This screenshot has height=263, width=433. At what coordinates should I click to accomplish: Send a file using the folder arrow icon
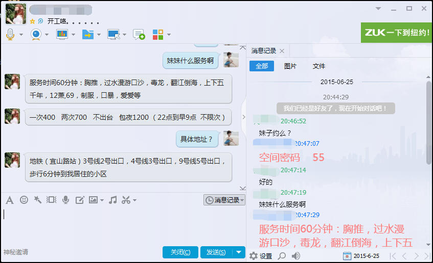[x=88, y=35]
